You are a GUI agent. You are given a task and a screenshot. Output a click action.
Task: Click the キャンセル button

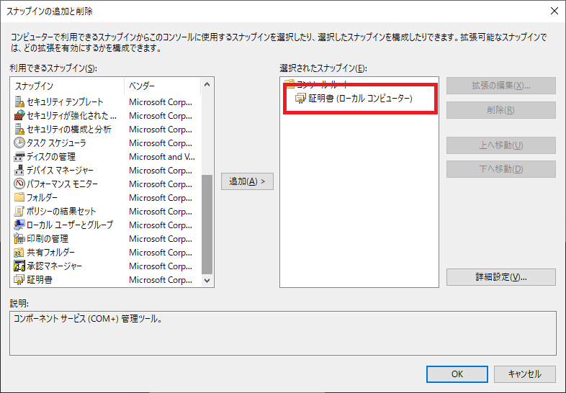coord(524,374)
